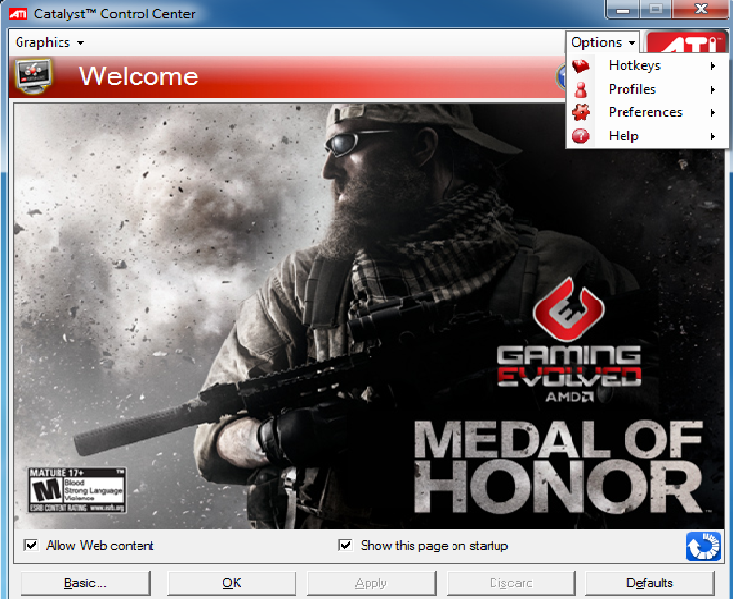
Task: Click the Gaming Evolved AMD logo
Action: coord(569,340)
